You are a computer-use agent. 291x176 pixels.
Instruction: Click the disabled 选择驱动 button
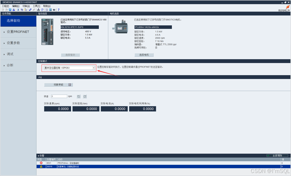(70, 55)
